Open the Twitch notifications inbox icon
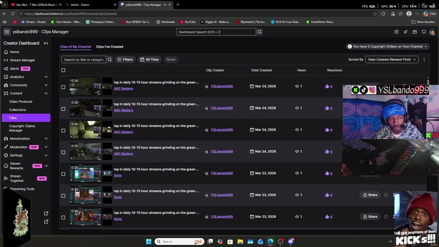This screenshot has width=439, height=247. click(415, 32)
